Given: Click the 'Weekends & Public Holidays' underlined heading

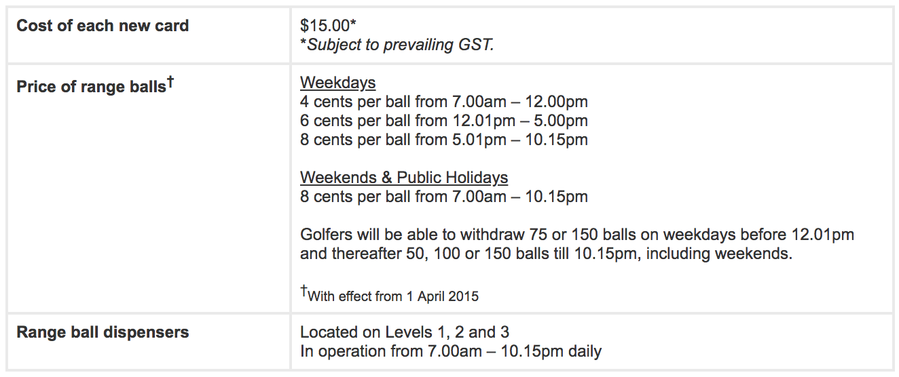Looking at the screenshot, I should click(404, 178).
